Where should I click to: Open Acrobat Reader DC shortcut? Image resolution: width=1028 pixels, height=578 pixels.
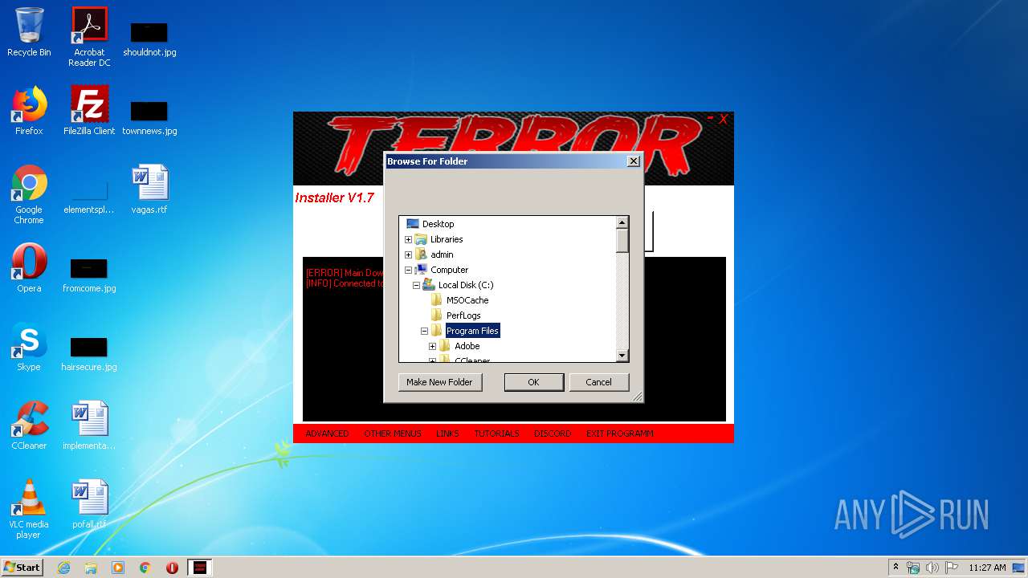coord(89,37)
